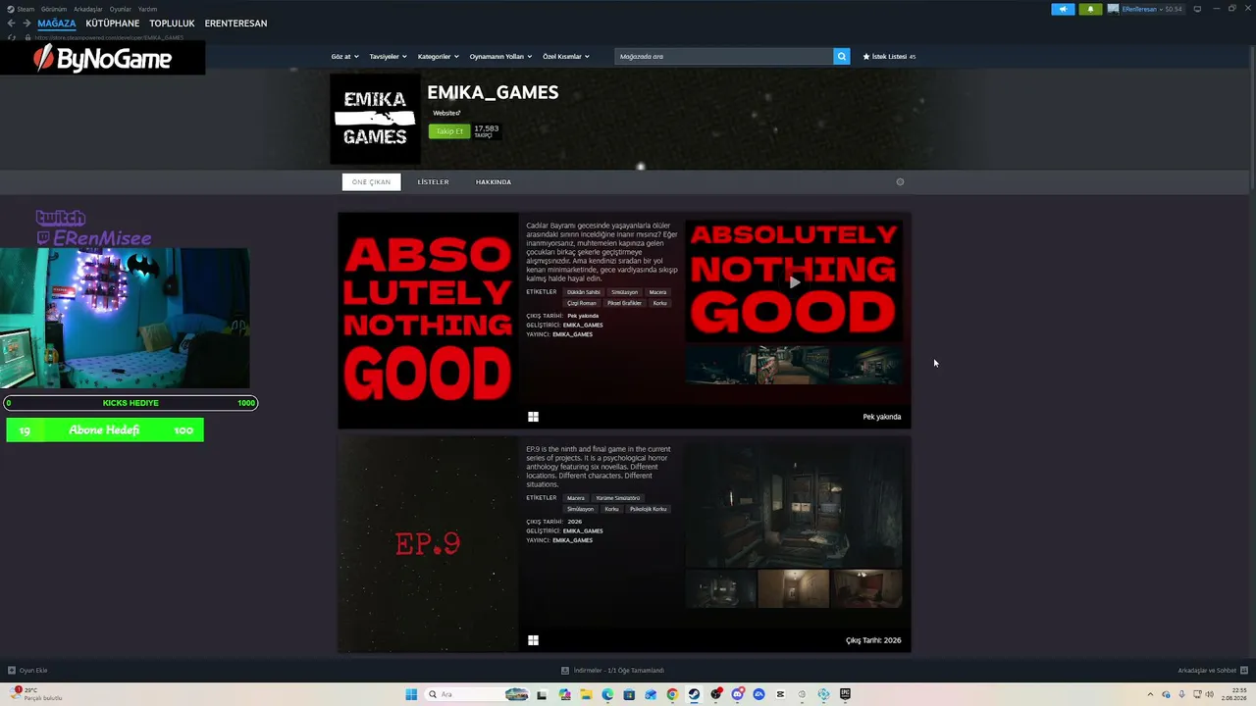Open the Görünüm menu

[54, 9]
